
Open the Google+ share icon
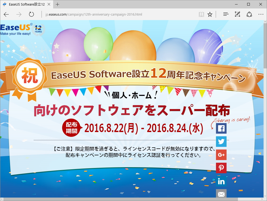click(x=221, y=155)
